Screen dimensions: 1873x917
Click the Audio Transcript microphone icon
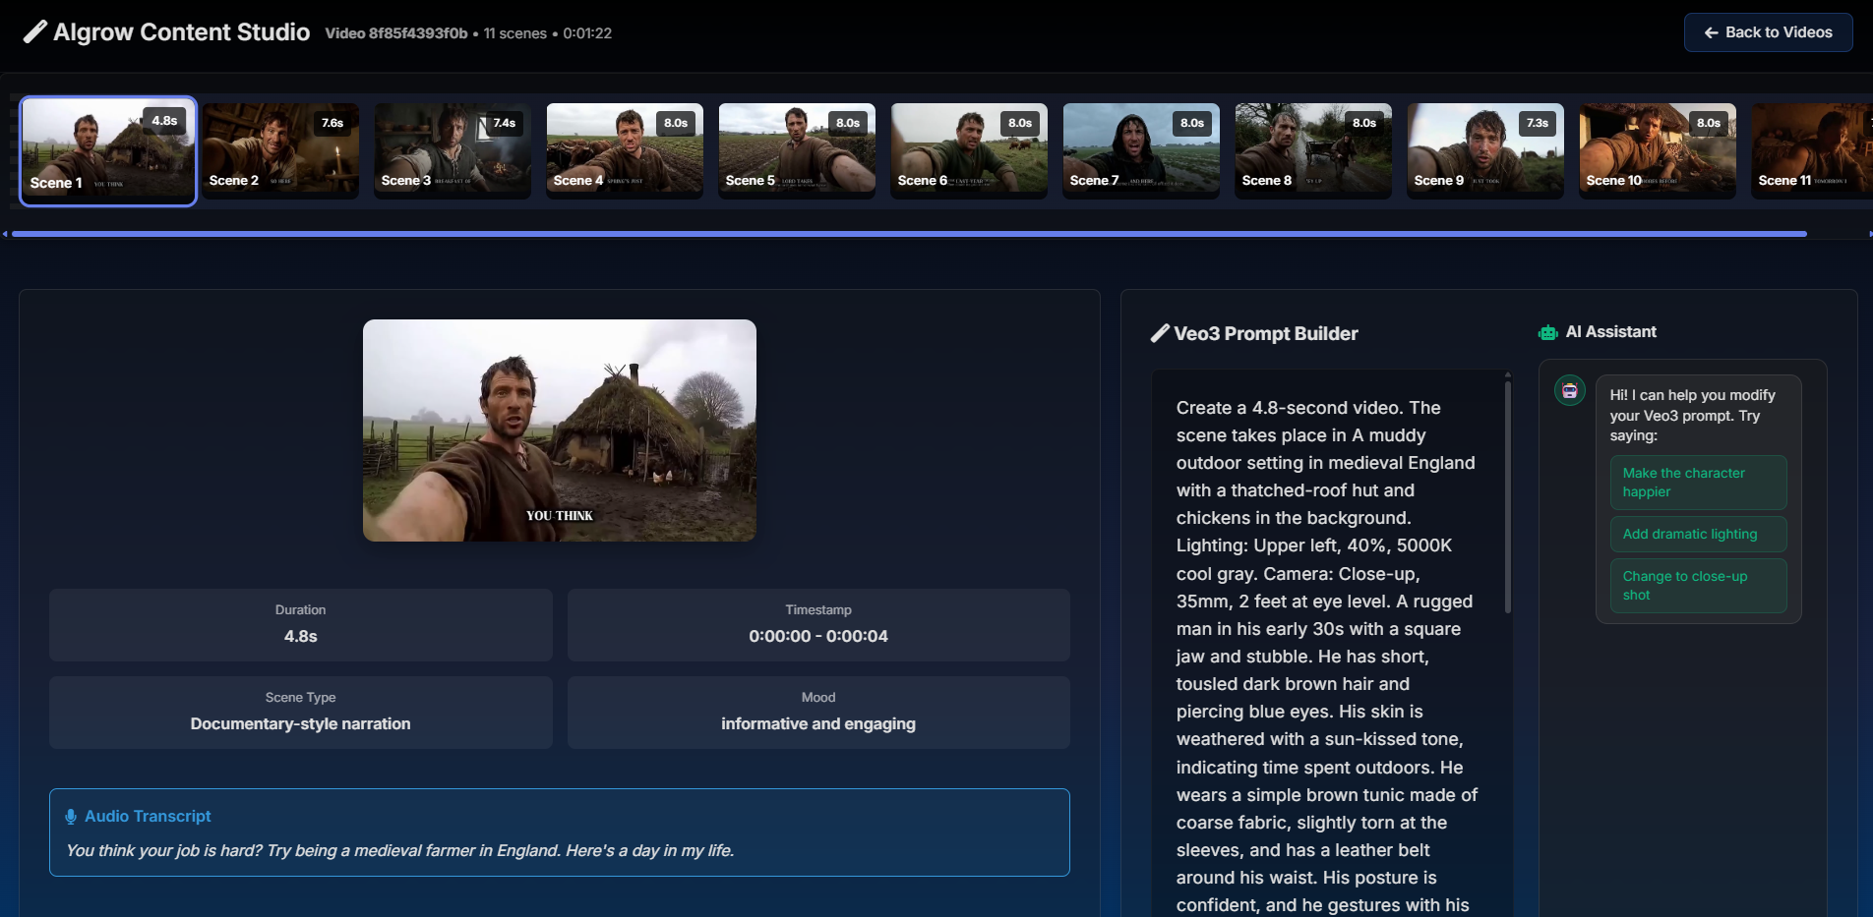(x=71, y=817)
